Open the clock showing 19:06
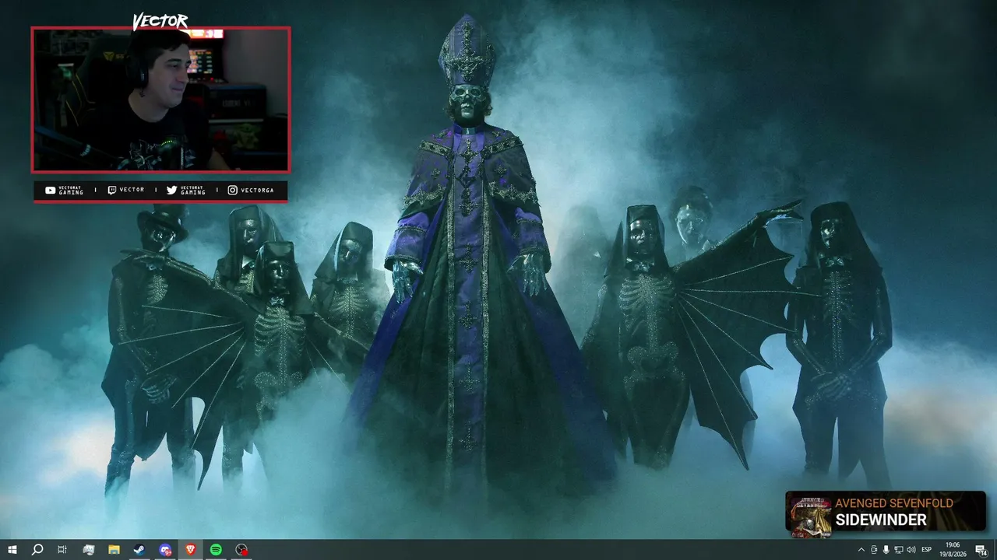This screenshot has height=560, width=997. [x=953, y=550]
